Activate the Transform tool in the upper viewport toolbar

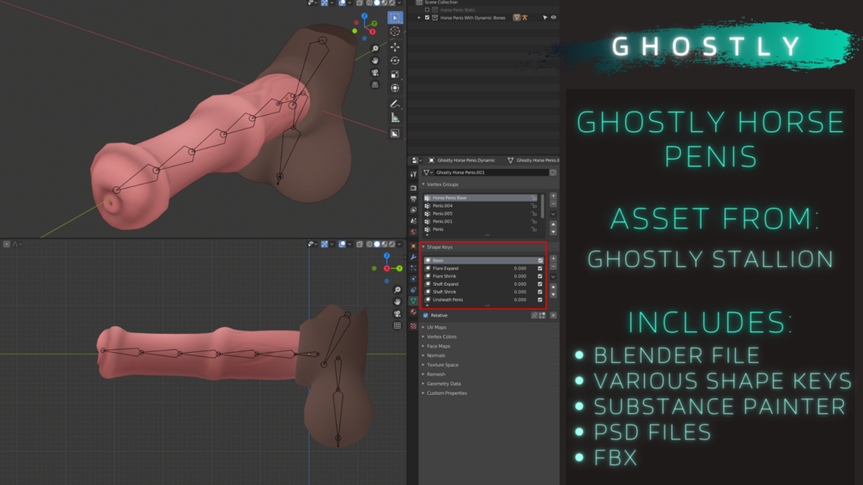tap(395, 88)
